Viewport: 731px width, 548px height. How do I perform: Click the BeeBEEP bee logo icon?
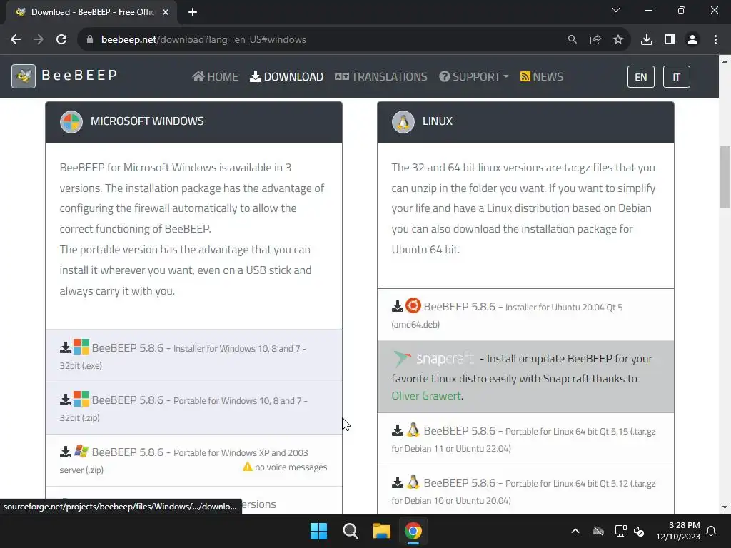pos(24,76)
